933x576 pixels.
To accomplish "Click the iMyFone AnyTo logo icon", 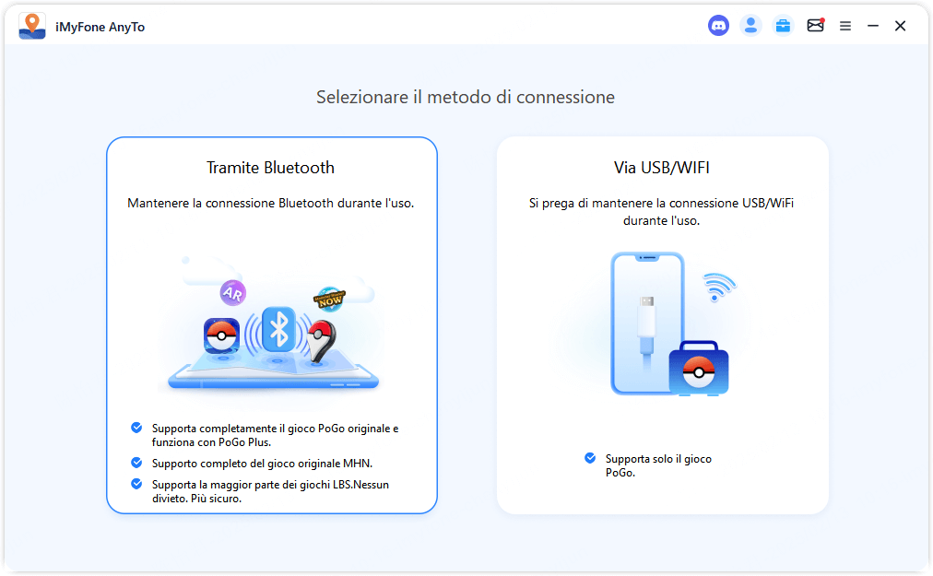I will click(32, 26).
